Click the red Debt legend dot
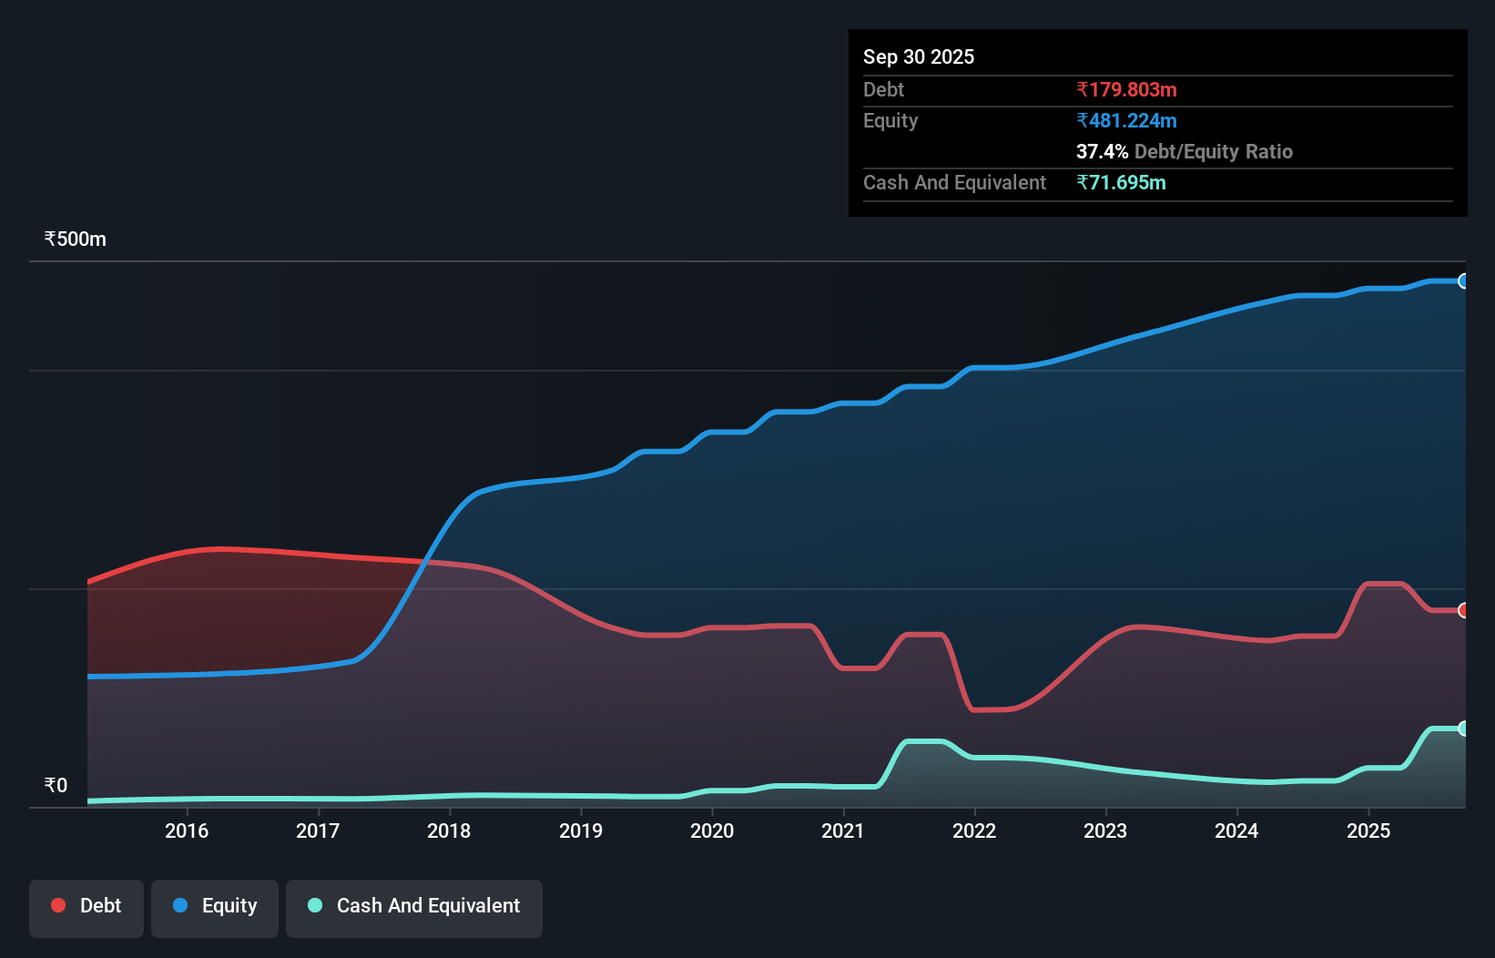This screenshot has height=958, width=1495. [x=58, y=905]
